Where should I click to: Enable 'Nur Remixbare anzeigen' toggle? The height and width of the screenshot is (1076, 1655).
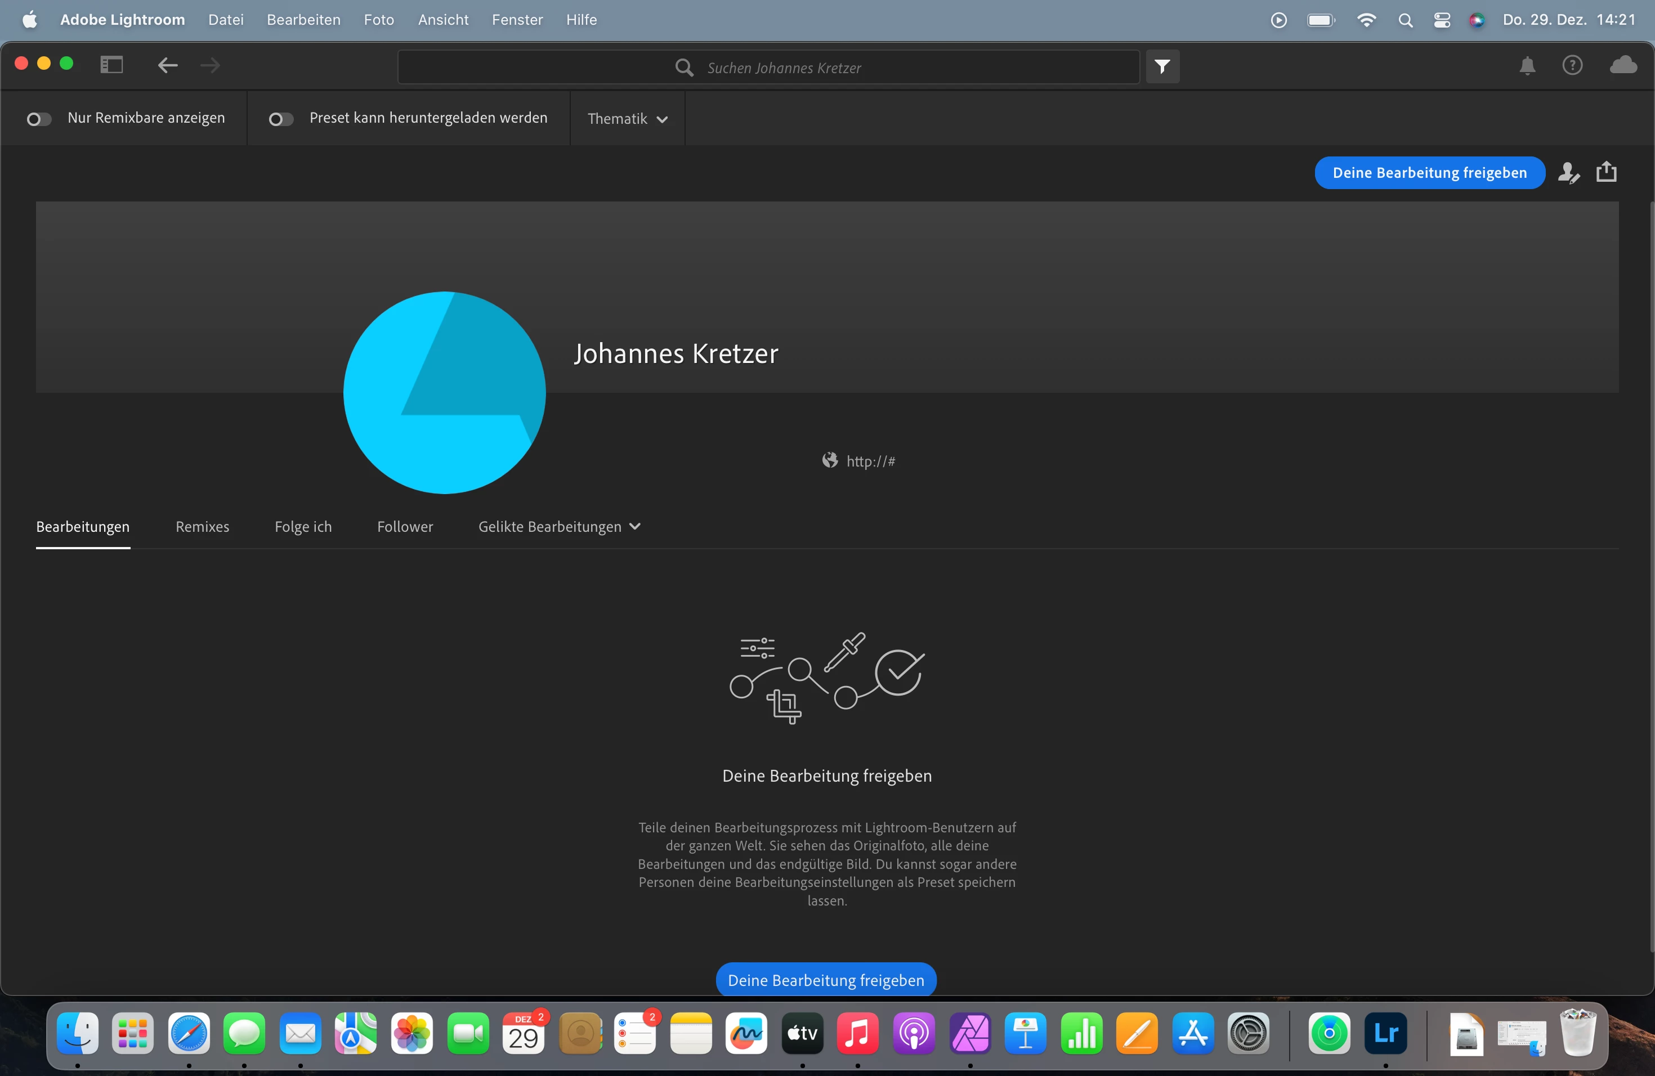click(39, 119)
